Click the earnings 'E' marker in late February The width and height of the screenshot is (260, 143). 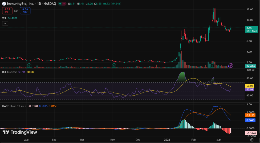click(x=212, y=65)
